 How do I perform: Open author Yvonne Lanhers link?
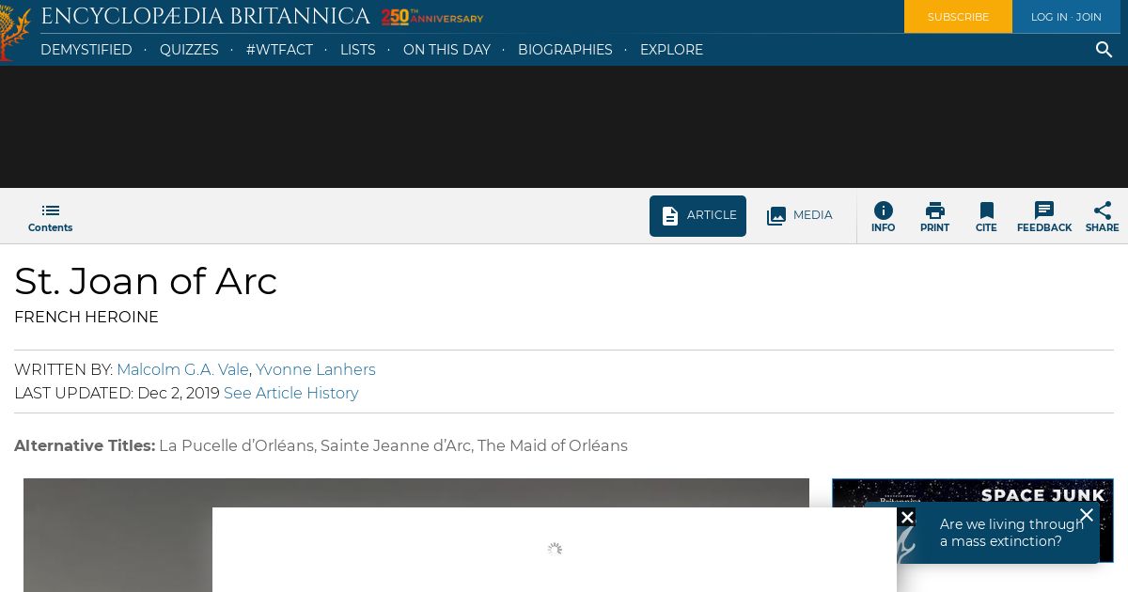pyautogui.click(x=316, y=369)
